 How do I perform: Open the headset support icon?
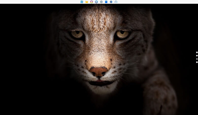click(x=116, y=2)
